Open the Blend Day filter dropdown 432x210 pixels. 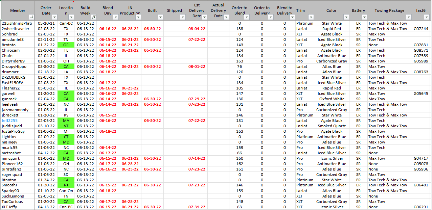[x=116, y=17]
